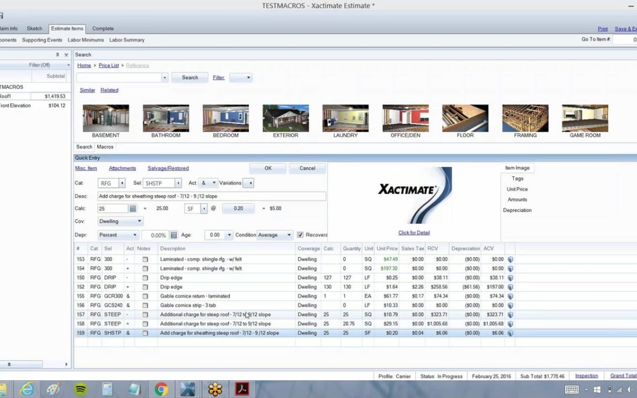The height and width of the screenshot is (398, 637).
Task: Open the notes icon for item 155
Action: tap(145, 296)
